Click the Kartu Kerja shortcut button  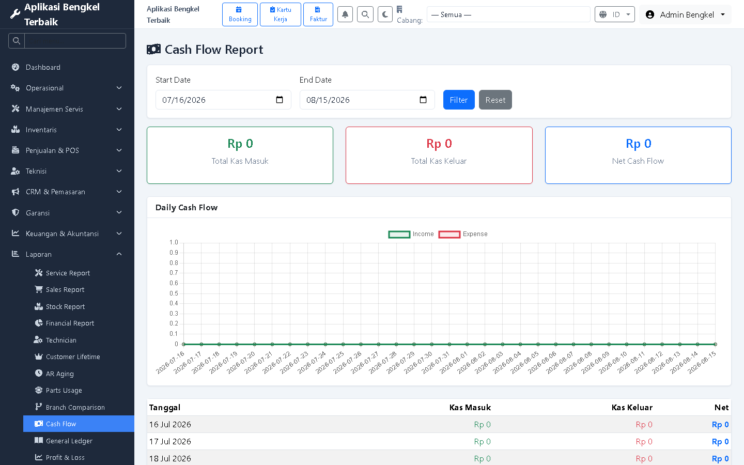click(281, 14)
